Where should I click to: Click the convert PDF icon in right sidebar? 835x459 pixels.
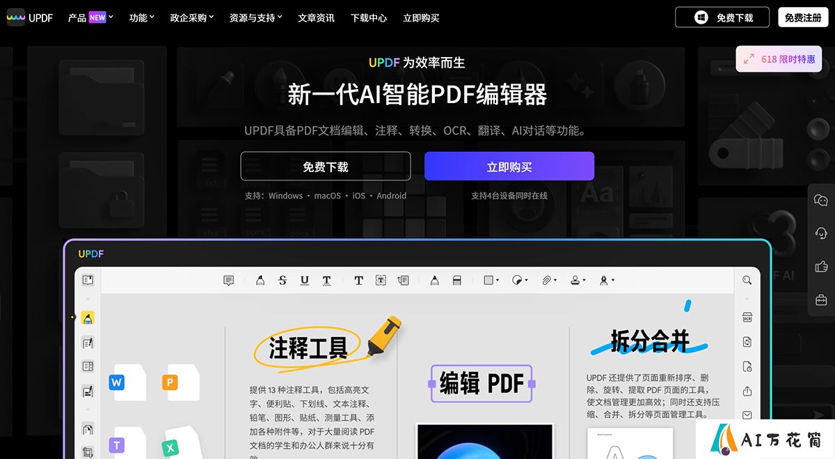click(747, 342)
